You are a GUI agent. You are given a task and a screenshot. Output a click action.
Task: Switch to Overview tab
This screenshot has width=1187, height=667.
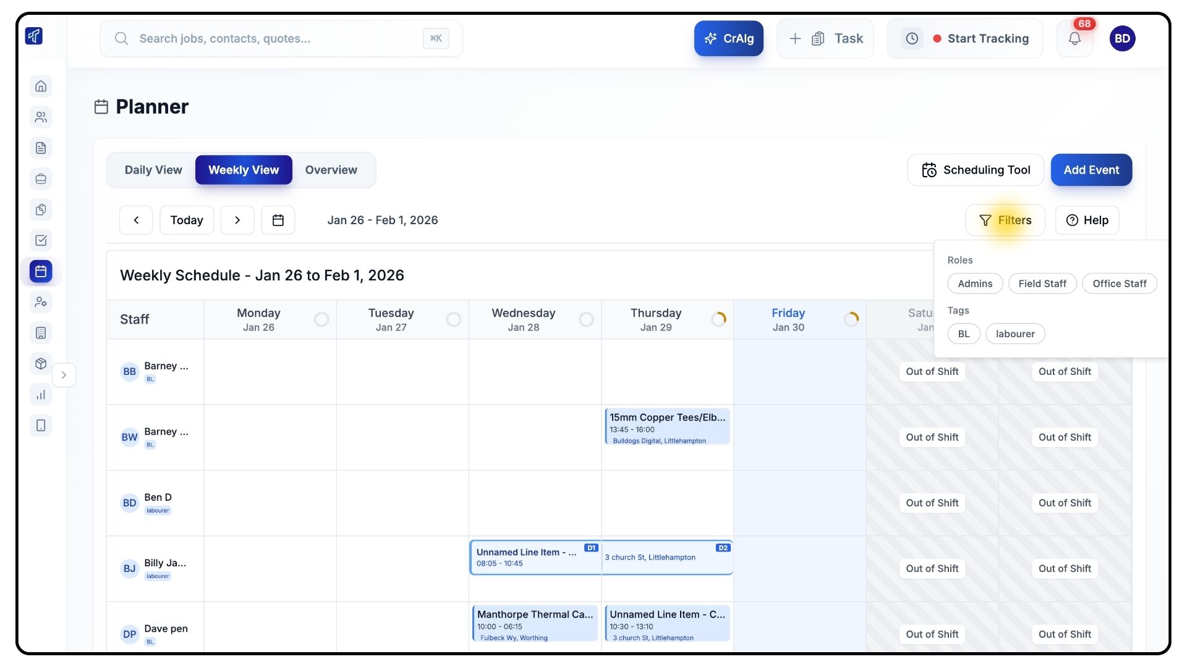tap(331, 170)
